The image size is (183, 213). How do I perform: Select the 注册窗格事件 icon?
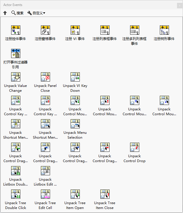coord(45,30)
